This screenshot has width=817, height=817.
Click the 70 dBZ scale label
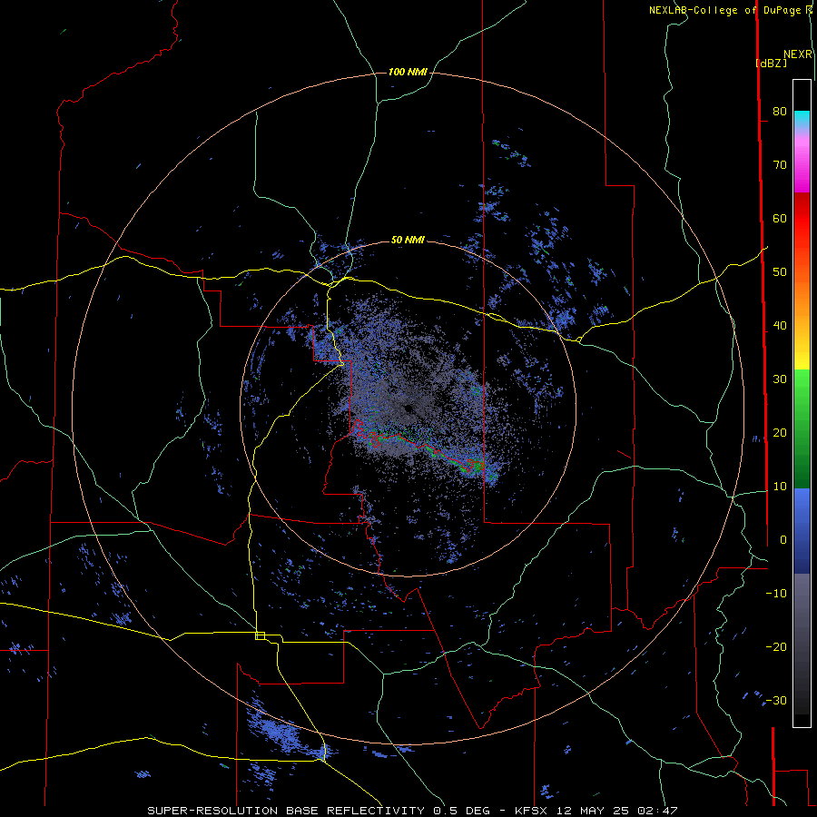click(x=780, y=165)
